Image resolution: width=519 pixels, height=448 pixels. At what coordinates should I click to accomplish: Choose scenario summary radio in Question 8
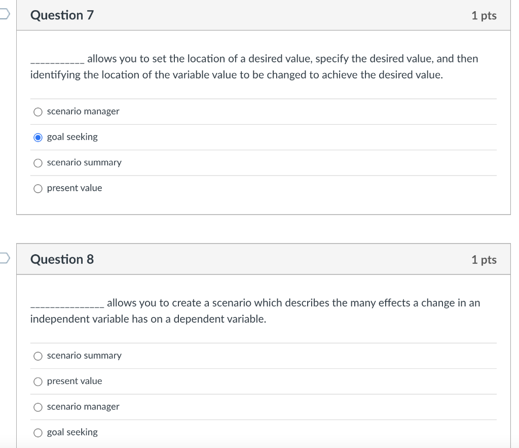point(38,356)
